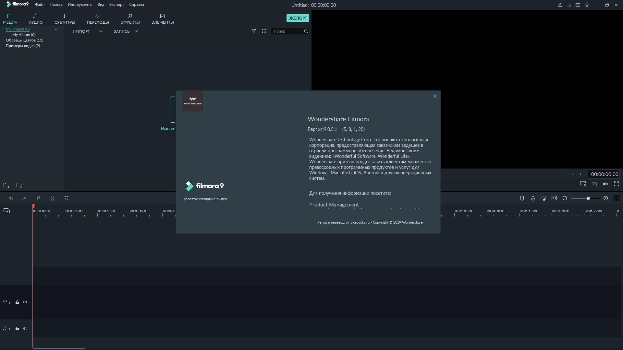Hide video track 1 with eye icon

tap(25, 302)
